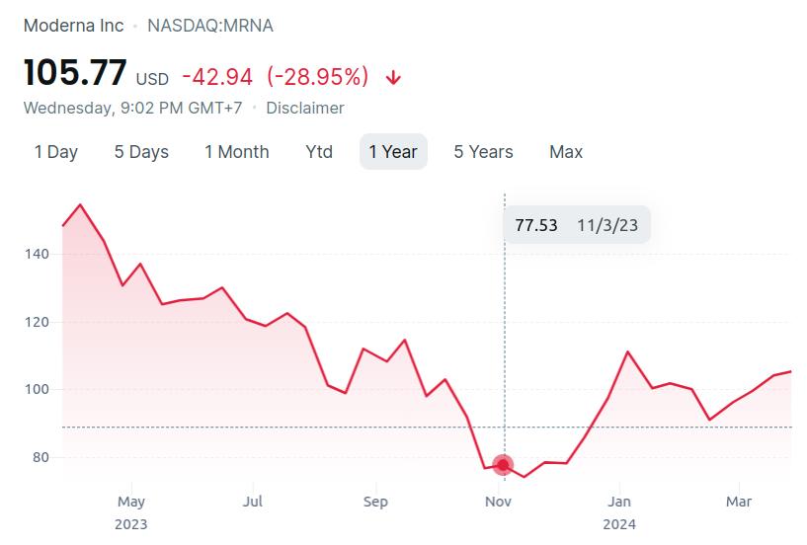Click the red data point marker on chart
This screenshot has width=807, height=545.
pos(504,465)
